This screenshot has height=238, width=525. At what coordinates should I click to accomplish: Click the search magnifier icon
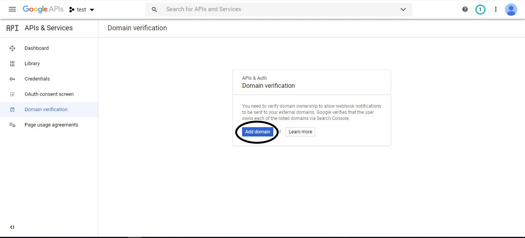(x=155, y=10)
